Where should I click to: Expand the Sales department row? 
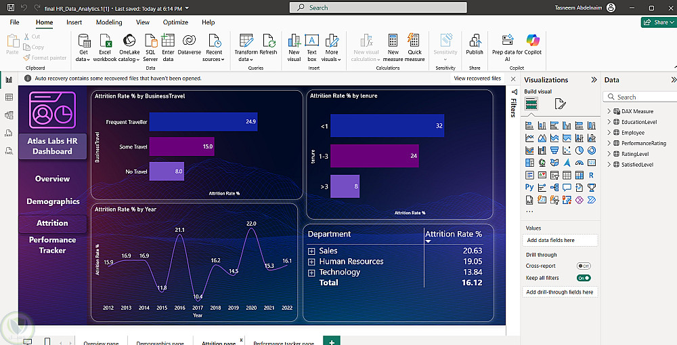tap(311, 251)
